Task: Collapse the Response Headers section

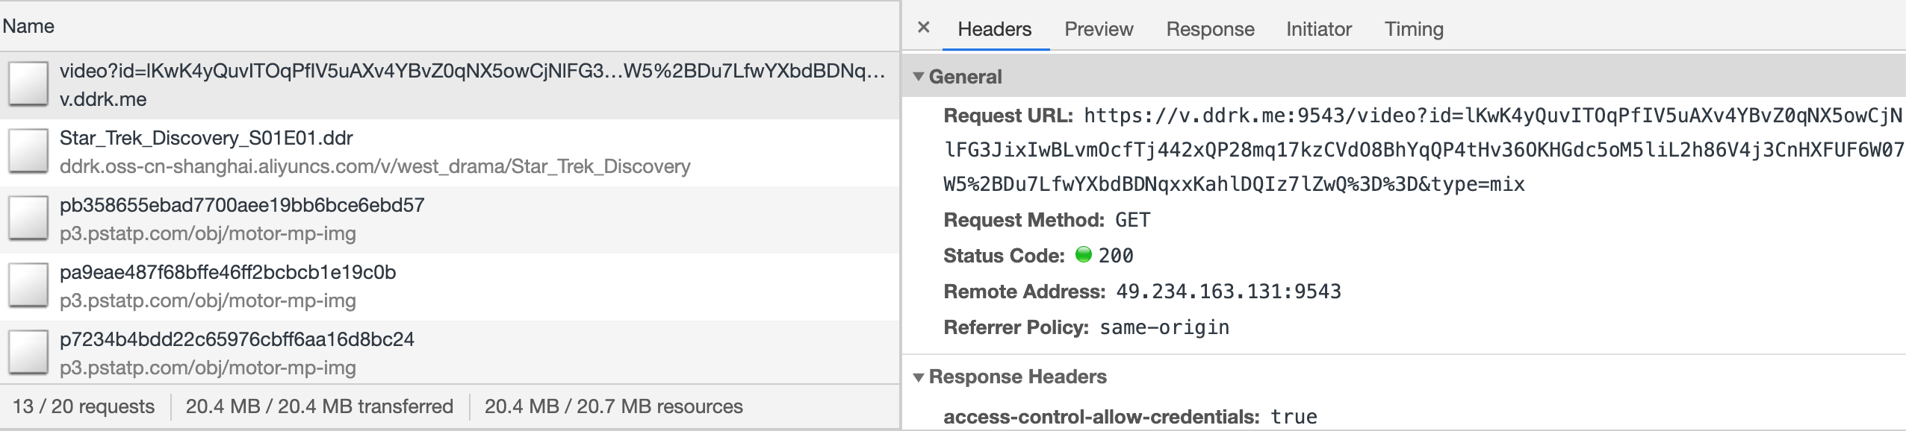Action: (x=919, y=377)
